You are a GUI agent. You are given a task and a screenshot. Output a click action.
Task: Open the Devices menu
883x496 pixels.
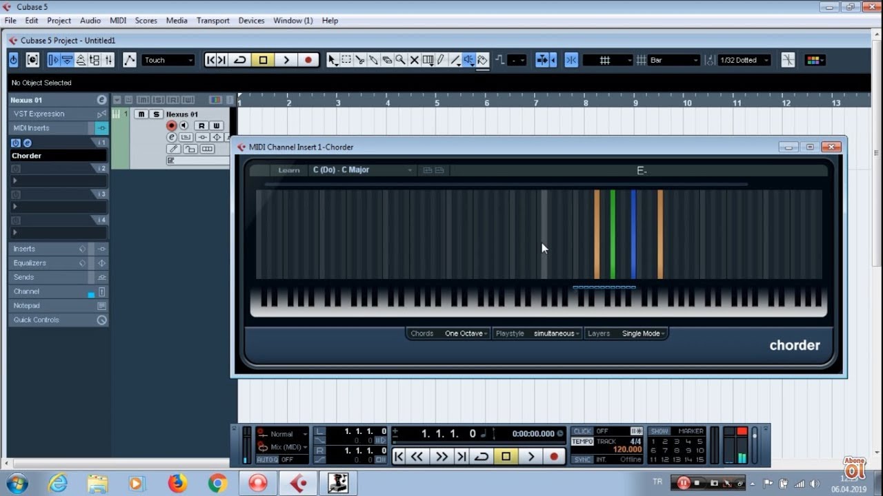click(x=251, y=21)
